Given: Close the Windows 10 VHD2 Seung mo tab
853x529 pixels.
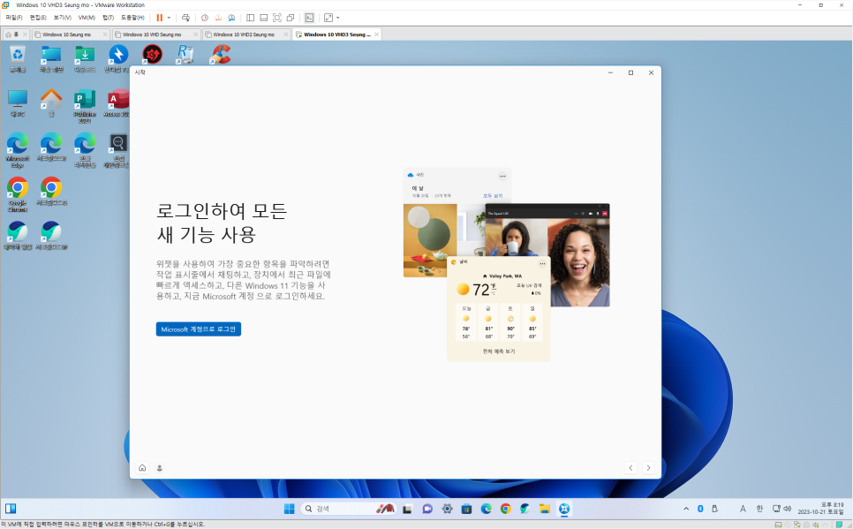Looking at the screenshot, I should click(x=285, y=34).
